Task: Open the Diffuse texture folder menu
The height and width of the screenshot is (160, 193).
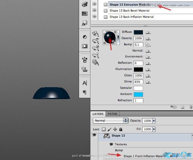Action: point(147,32)
